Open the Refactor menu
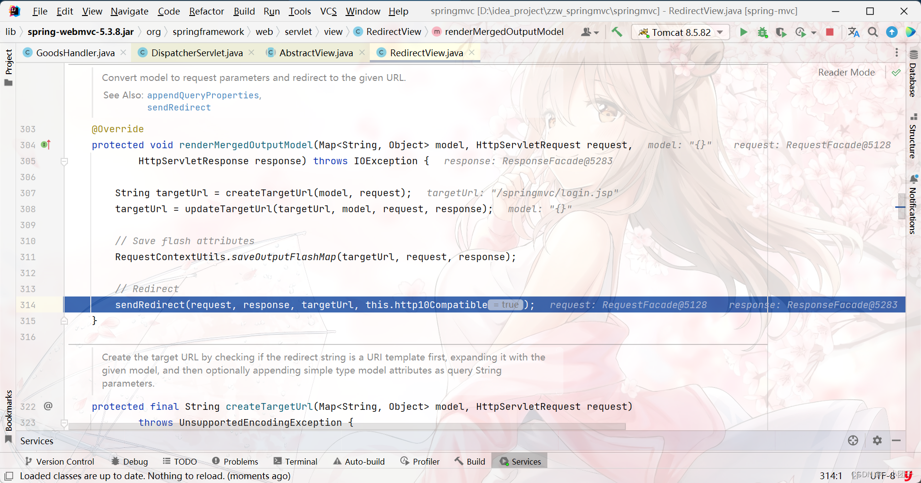This screenshot has height=483, width=921. 206,11
